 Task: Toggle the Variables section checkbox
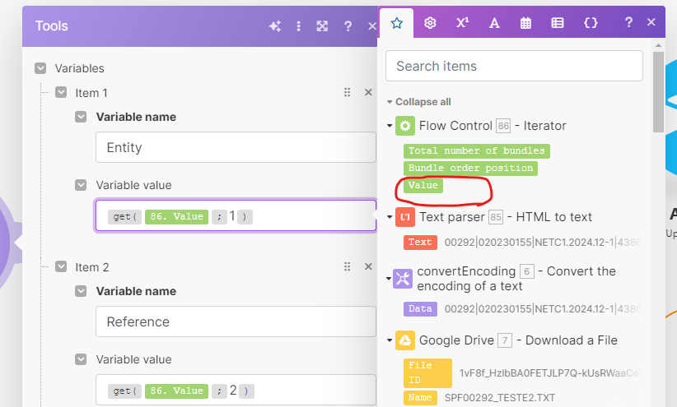click(40, 68)
